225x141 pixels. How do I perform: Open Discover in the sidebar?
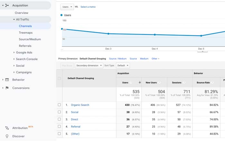18,136
